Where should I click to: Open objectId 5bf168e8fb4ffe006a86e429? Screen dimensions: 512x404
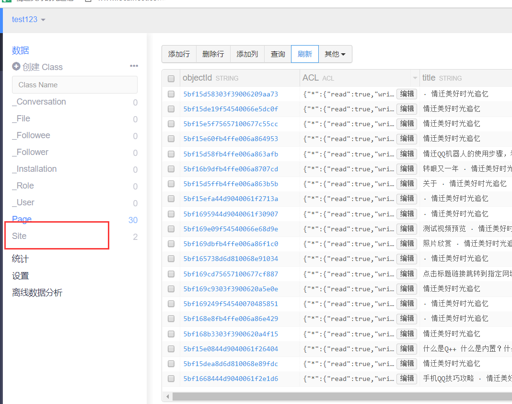point(231,319)
